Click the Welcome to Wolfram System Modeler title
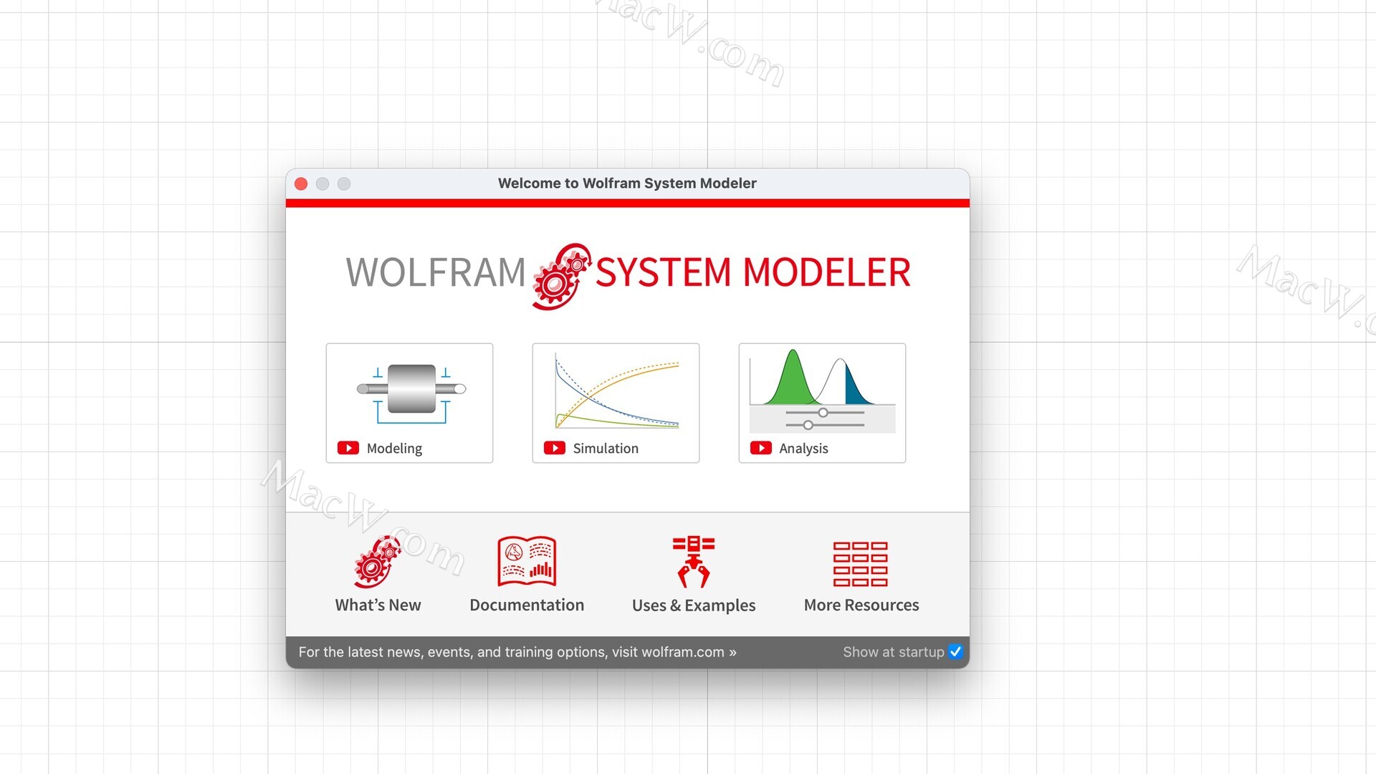 (x=627, y=183)
